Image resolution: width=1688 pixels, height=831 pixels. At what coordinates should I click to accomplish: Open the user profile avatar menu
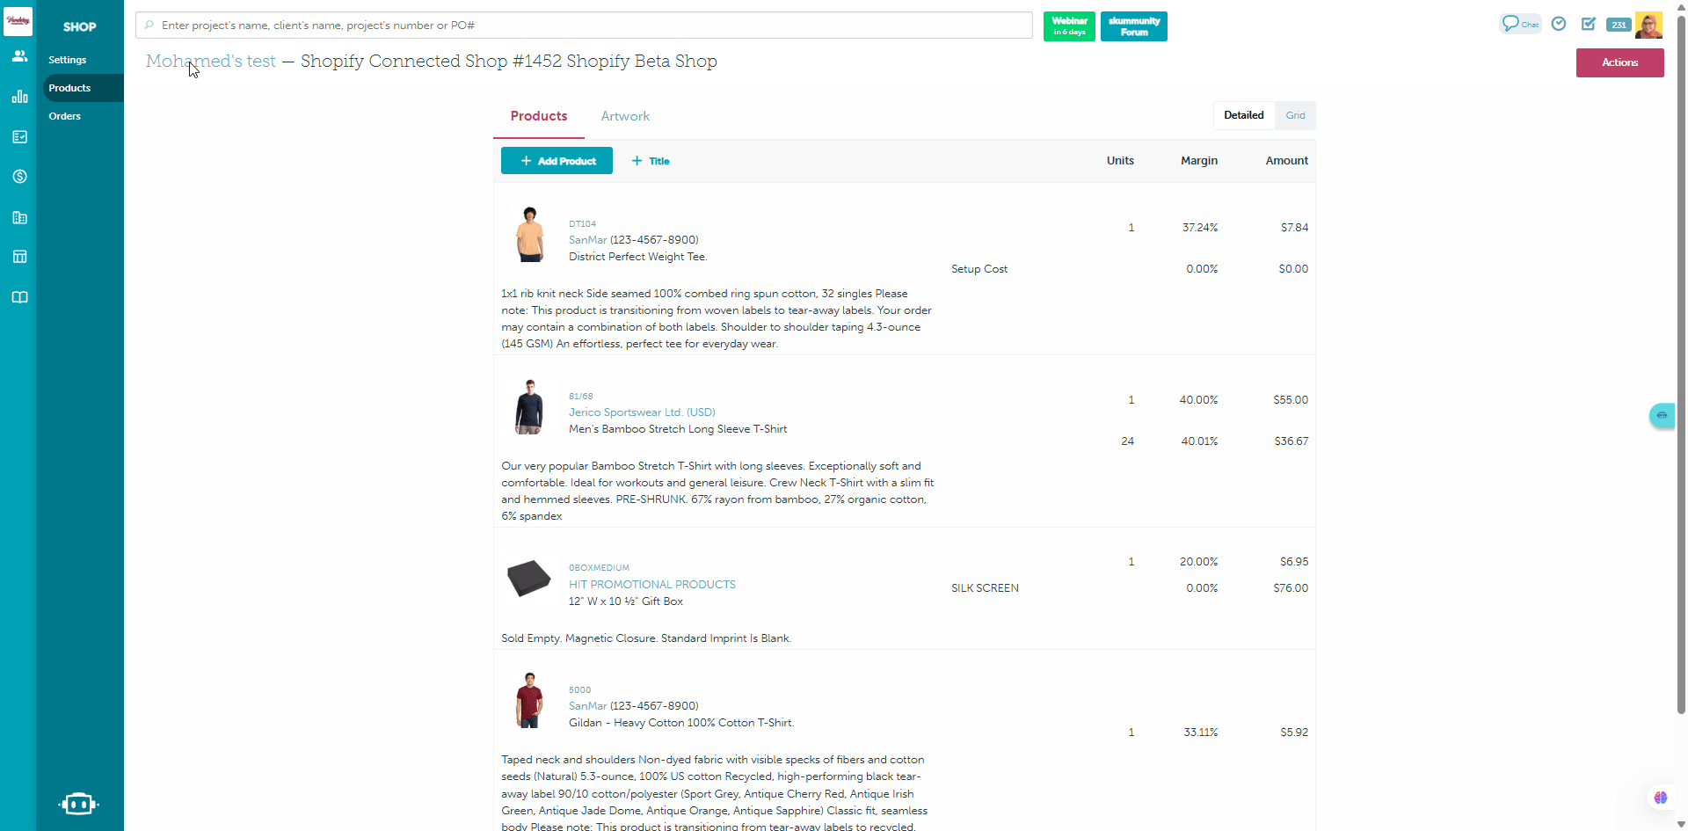click(x=1648, y=25)
